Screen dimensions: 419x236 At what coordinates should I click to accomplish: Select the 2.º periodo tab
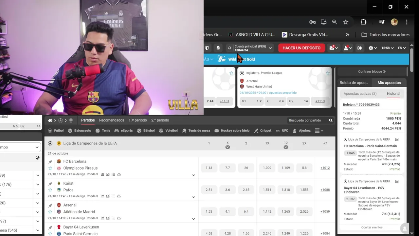[160, 120]
